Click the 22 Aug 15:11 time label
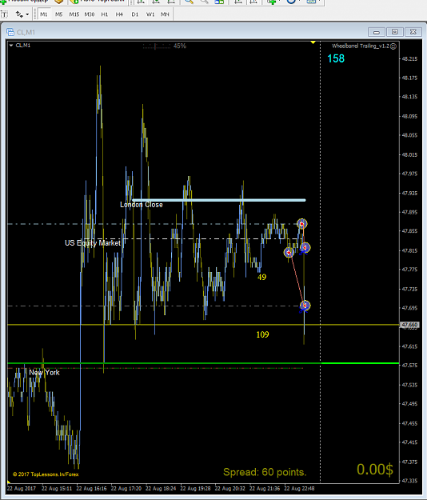This screenshot has height=500, width=427. [x=57, y=489]
